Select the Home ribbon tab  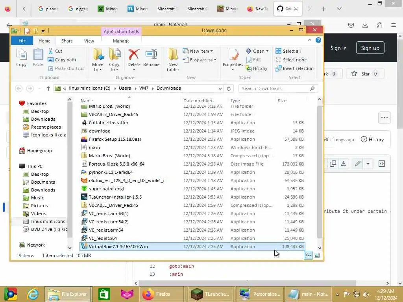point(44,41)
